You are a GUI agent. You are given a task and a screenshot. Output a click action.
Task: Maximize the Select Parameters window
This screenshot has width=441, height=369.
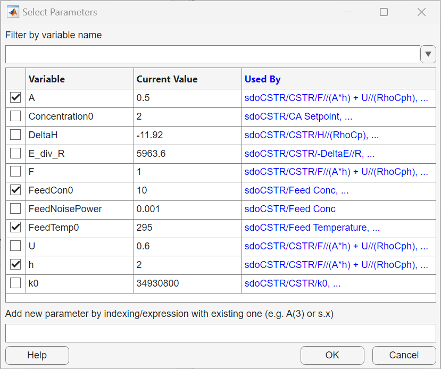click(x=384, y=12)
